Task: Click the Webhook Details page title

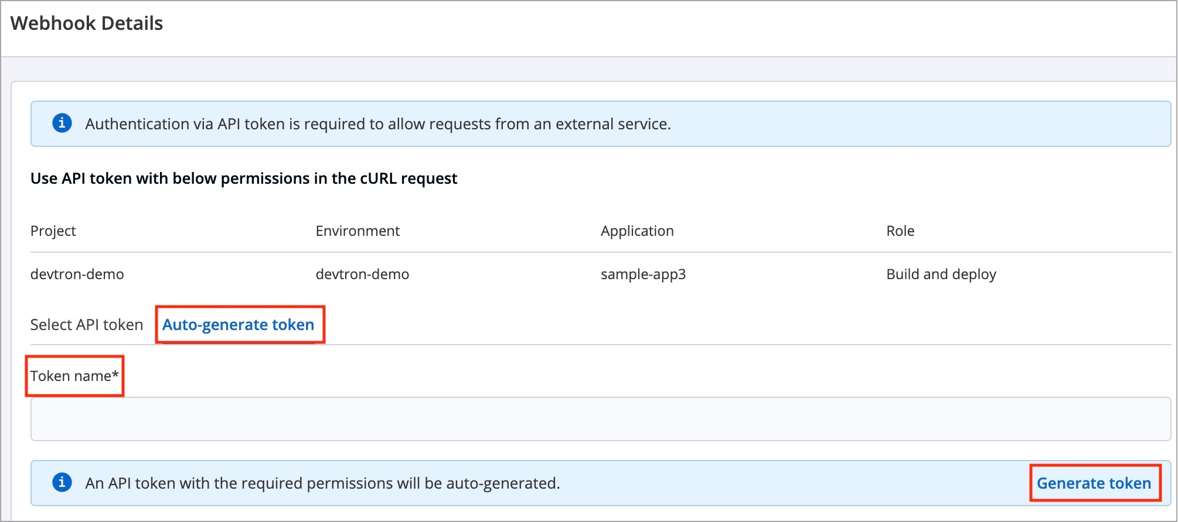Action: [x=87, y=23]
